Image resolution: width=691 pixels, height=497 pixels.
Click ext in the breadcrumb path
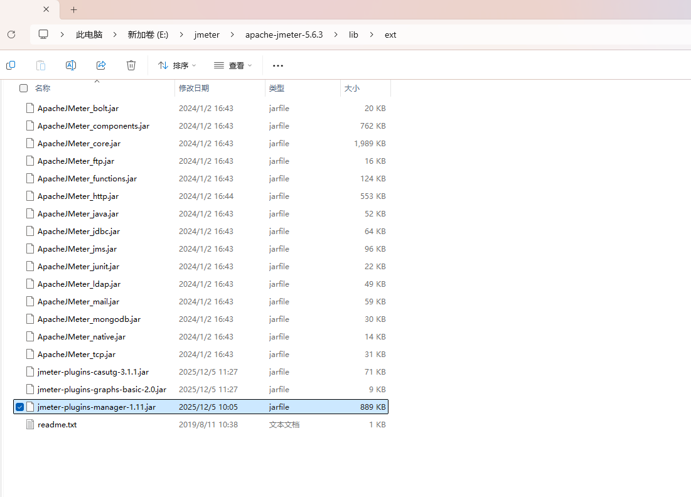[390, 35]
